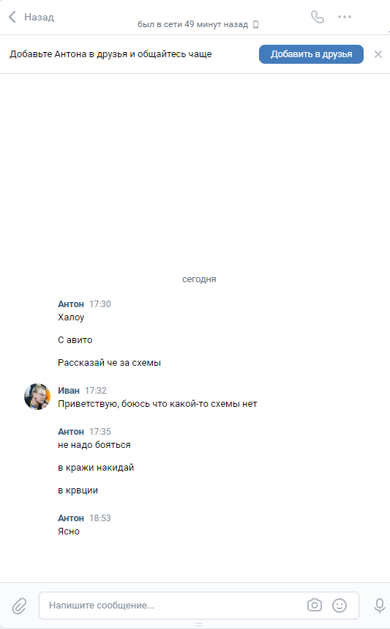Click the Назад back label

(x=39, y=17)
